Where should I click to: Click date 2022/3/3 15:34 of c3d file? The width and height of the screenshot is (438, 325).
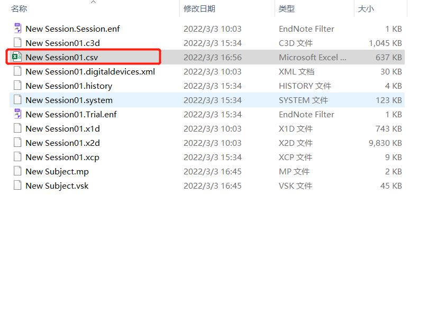click(x=212, y=43)
